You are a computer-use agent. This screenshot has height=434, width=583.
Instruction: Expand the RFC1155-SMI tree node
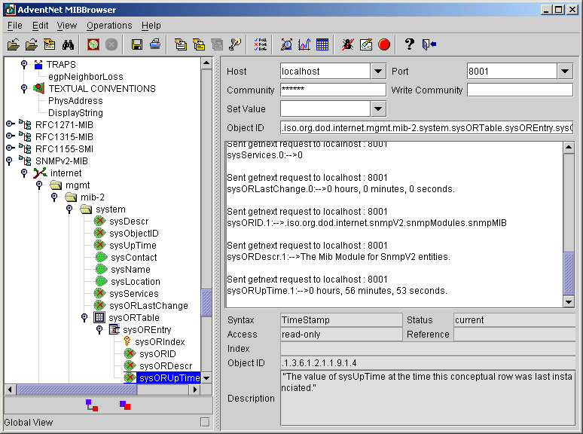[x=10, y=148]
